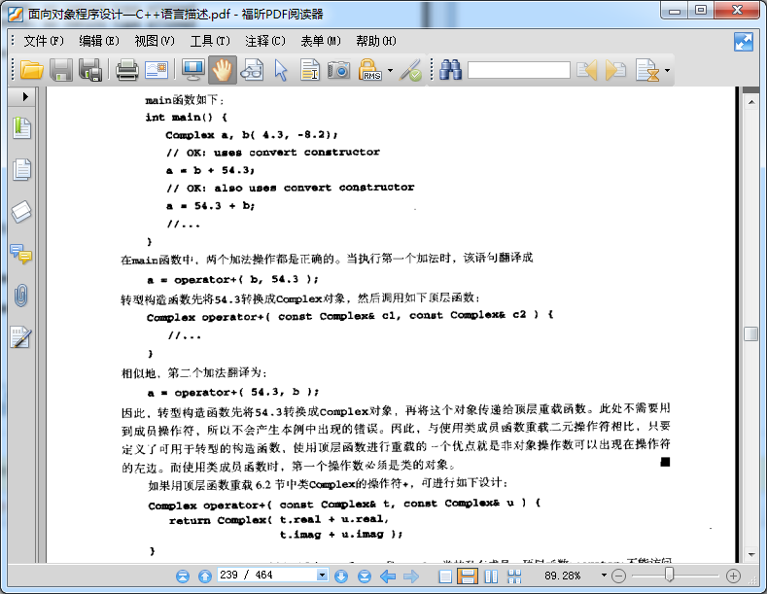The image size is (767, 594).
Task: Click the previous view blue arrow
Action: point(388,577)
